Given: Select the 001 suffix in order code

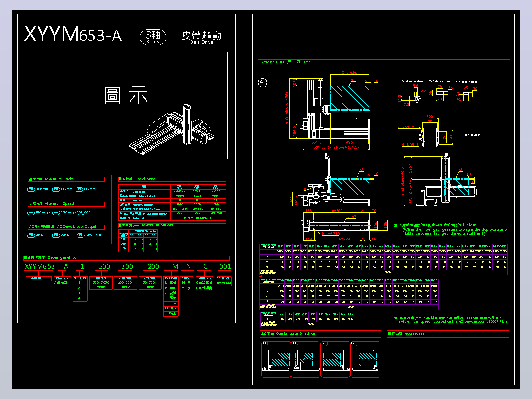Looking at the screenshot, I should pyautogui.click(x=225, y=267).
